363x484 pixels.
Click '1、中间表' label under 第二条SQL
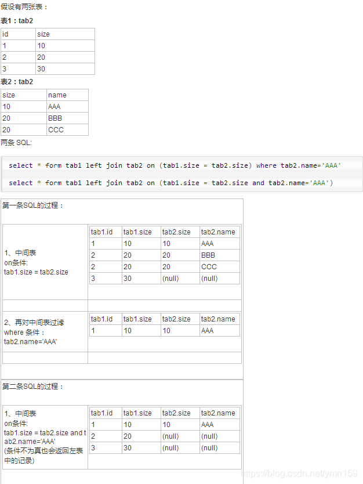[x=20, y=414]
